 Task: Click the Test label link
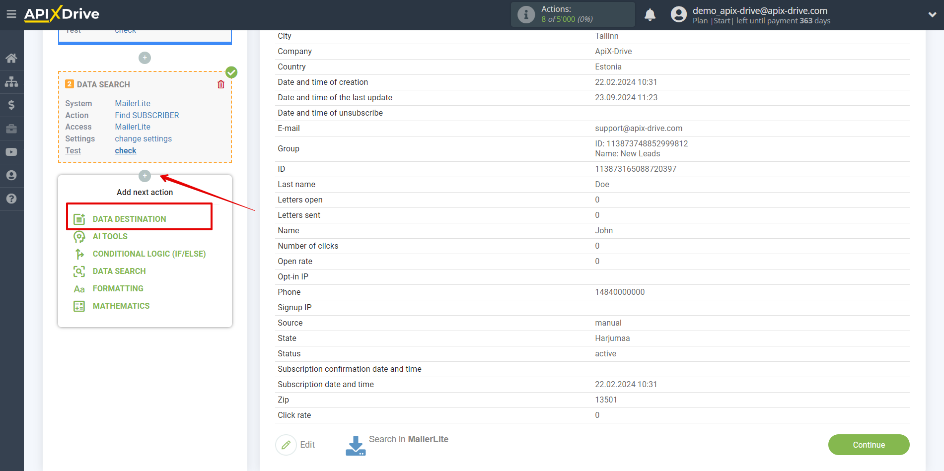(x=73, y=150)
